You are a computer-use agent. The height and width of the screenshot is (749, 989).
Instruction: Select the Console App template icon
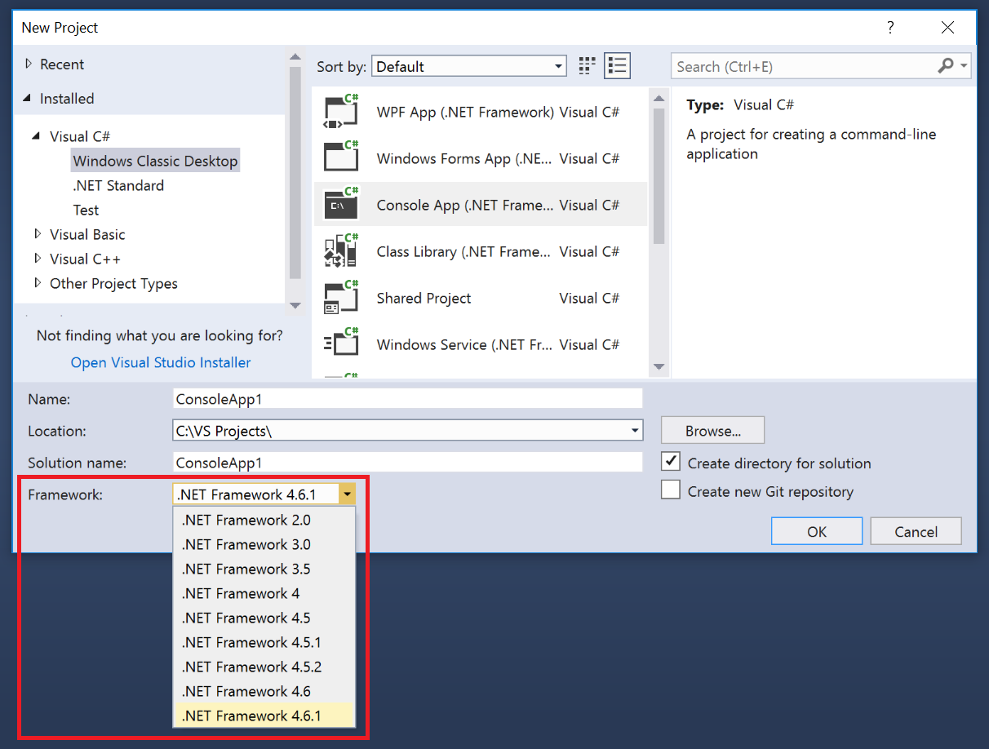(x=340, y=205)
